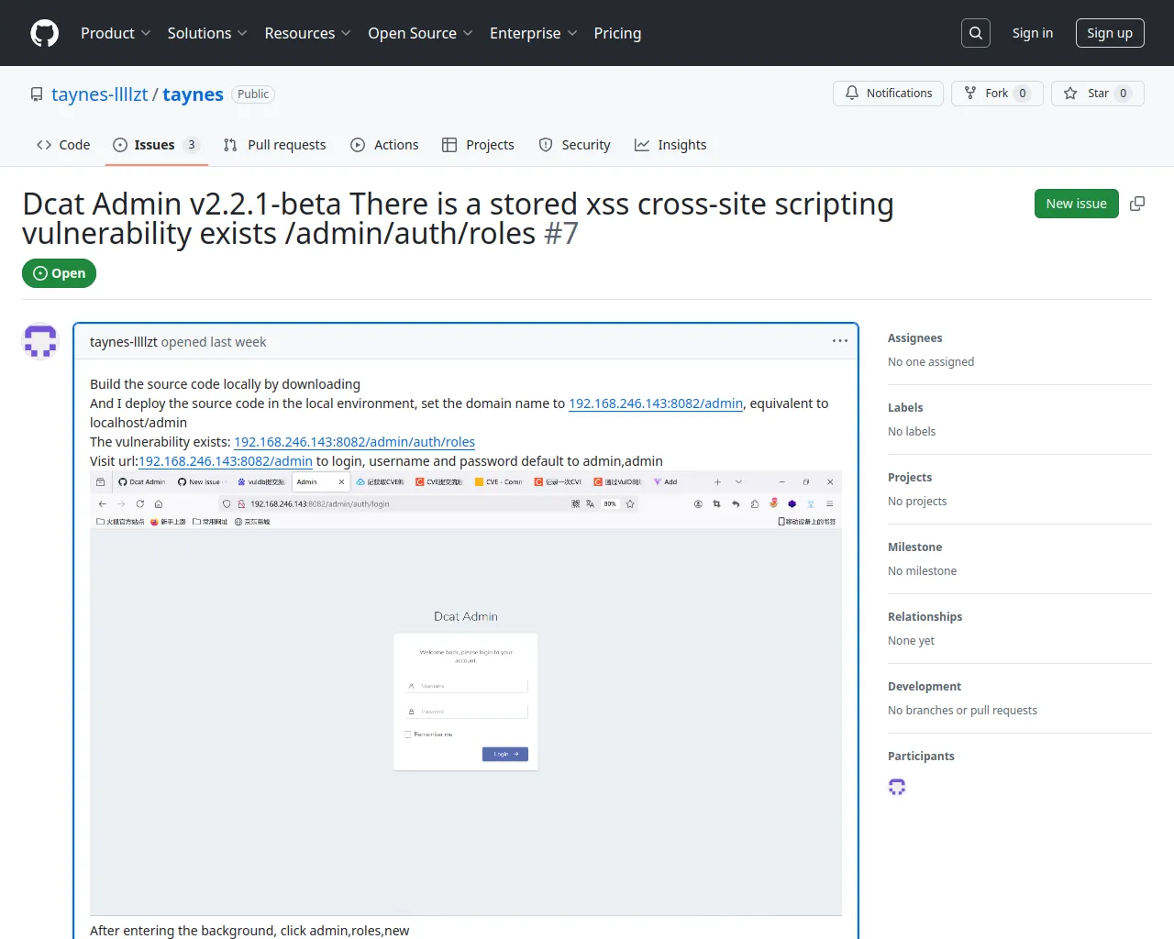Click the Star icon

pyautogui.click(x=1070, y=93)
